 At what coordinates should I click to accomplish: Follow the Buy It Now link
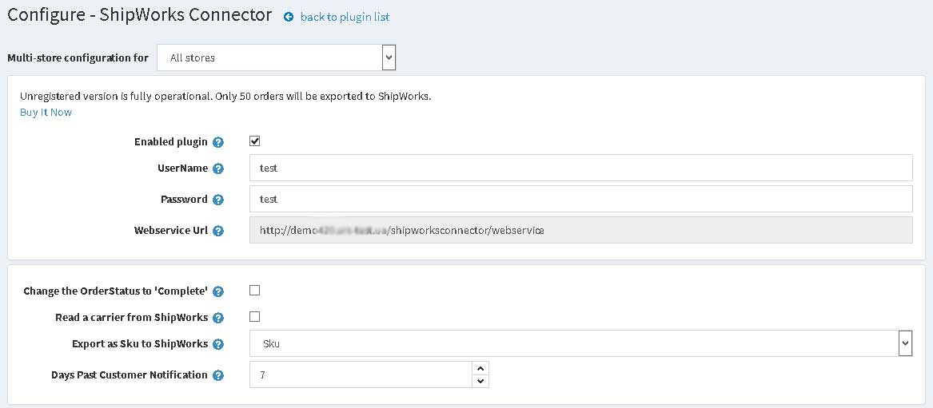coord(46,113)
